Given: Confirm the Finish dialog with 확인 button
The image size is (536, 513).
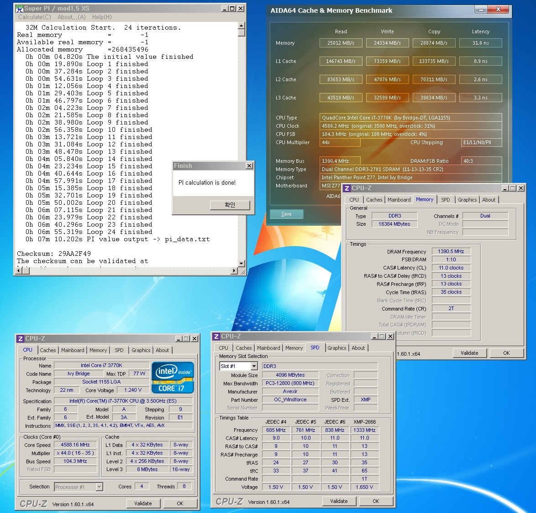Looking at the screenshot, I should click(230, 205).
